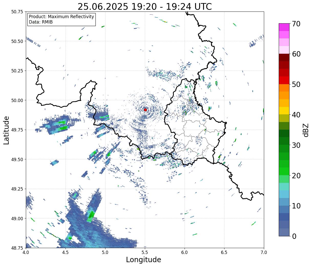Click the bright green colorbar segment above 20
The width and height of the screenshot is (312, 266).
coord(284,171)
